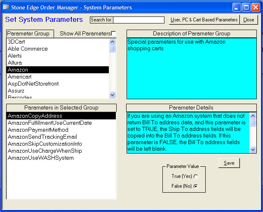Select Able Commerce parameter group

[x=58, y=49]
